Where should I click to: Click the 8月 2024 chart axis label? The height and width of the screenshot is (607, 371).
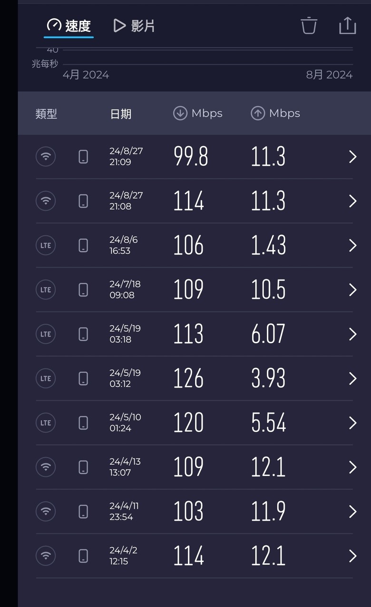[x=329, y=75]
